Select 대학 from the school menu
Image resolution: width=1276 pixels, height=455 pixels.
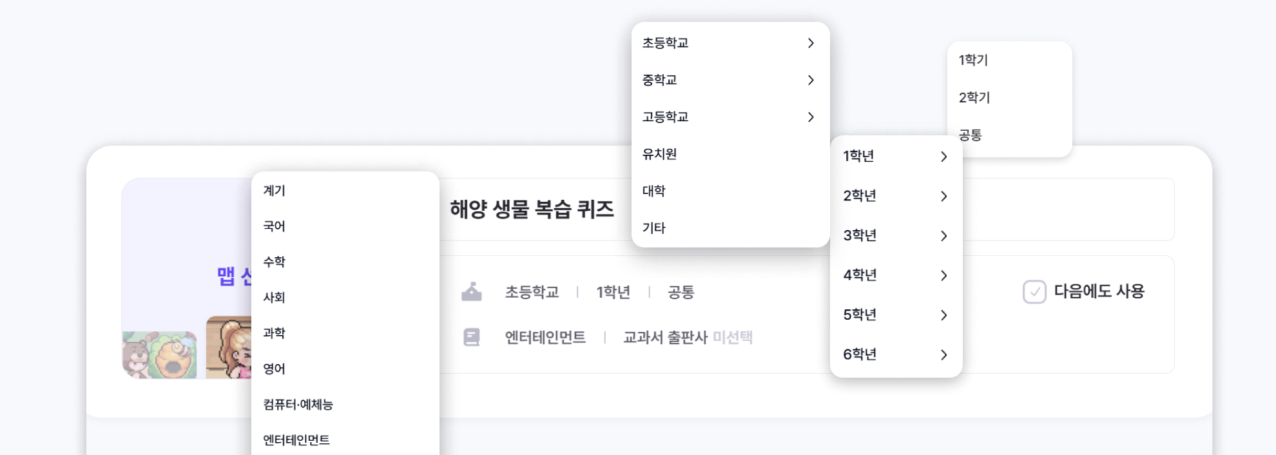coord(654,191)
